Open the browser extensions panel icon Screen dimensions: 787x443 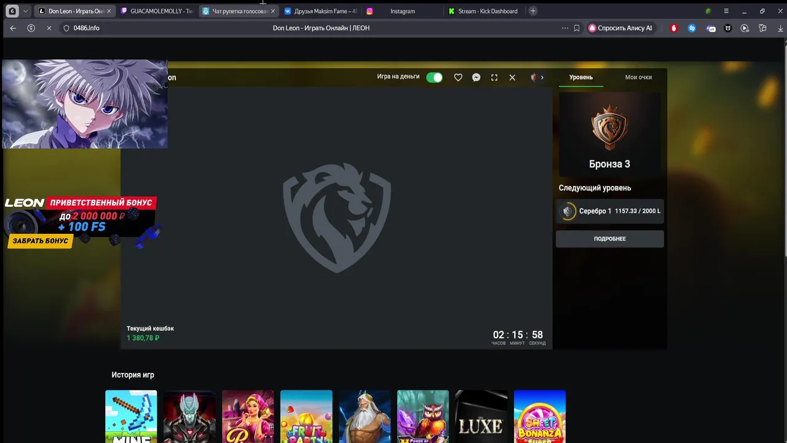(x=762, y=28)
